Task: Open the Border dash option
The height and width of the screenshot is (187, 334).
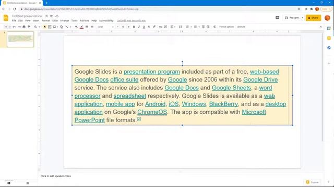Action: coord(92,27)
